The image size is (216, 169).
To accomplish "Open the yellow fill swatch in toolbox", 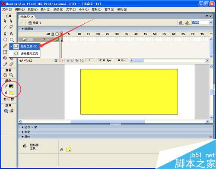I will (x=11, y=93).
